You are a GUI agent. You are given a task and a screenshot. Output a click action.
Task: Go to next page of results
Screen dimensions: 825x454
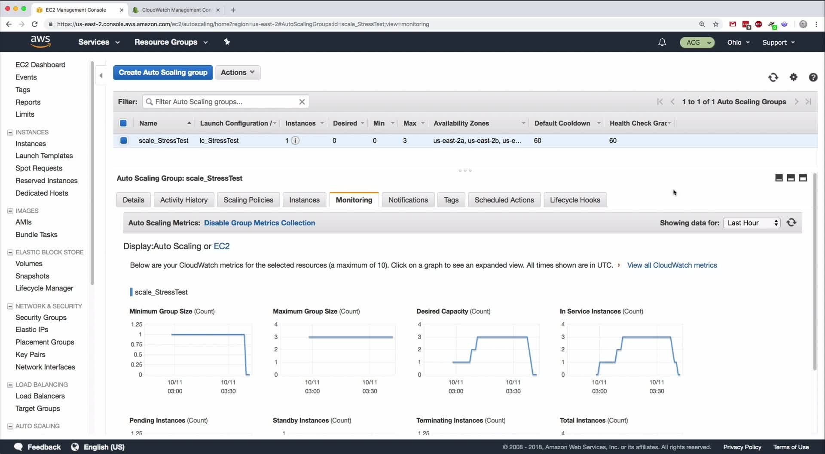pos(796,102)
